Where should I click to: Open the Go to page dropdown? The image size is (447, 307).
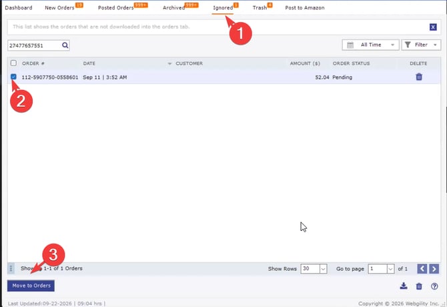click(x=381, y=269)
